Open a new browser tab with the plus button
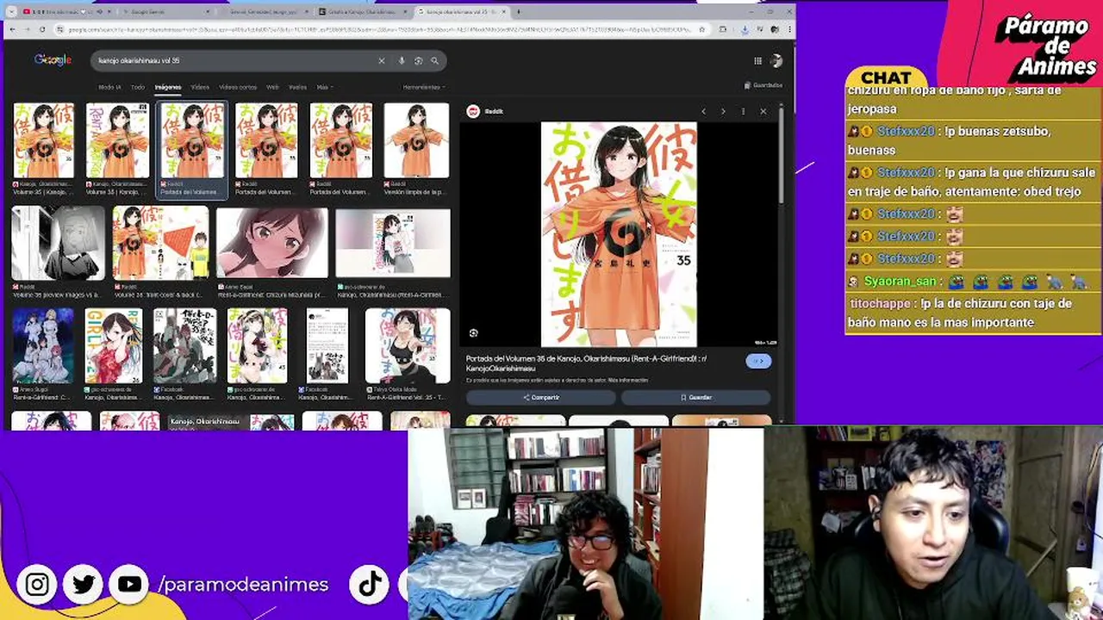 (518, 12)
